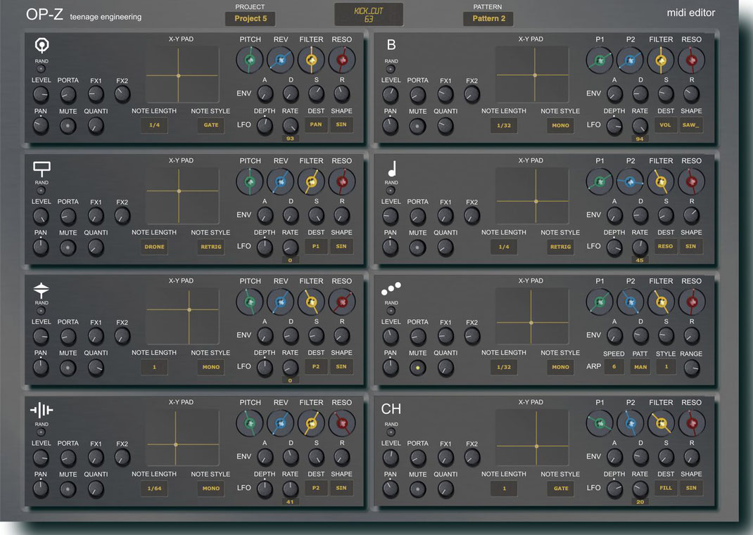753x535 pixels.
Task: Click the bass track B icon
Action: 391,46
